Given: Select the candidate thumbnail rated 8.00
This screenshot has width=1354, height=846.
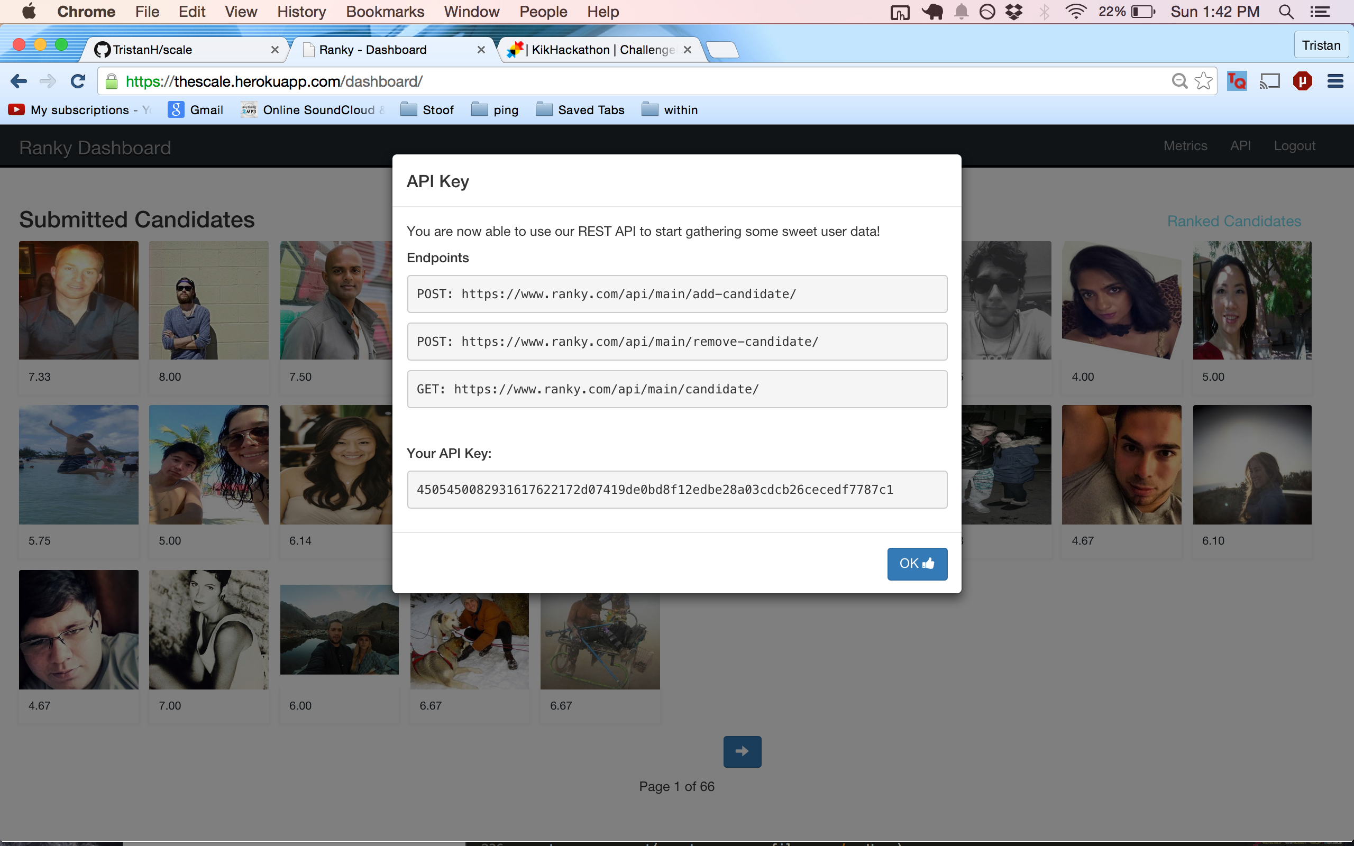Looking at the screenshot, I should pos(209,300).
